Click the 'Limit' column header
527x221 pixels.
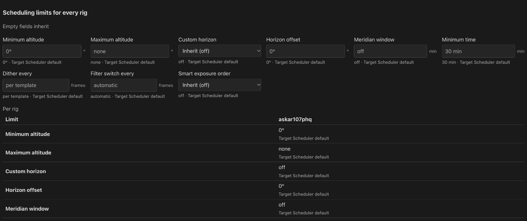pyautogui.click(x=12, y=119)
